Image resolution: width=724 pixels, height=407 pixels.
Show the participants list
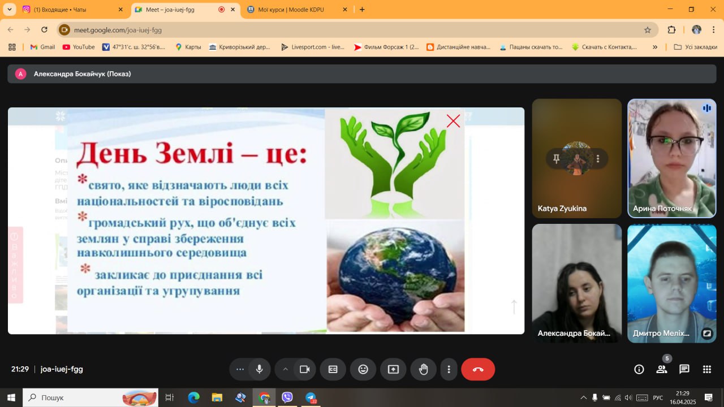tap(662, 369)
